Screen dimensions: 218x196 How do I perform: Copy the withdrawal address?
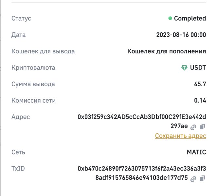202,126
